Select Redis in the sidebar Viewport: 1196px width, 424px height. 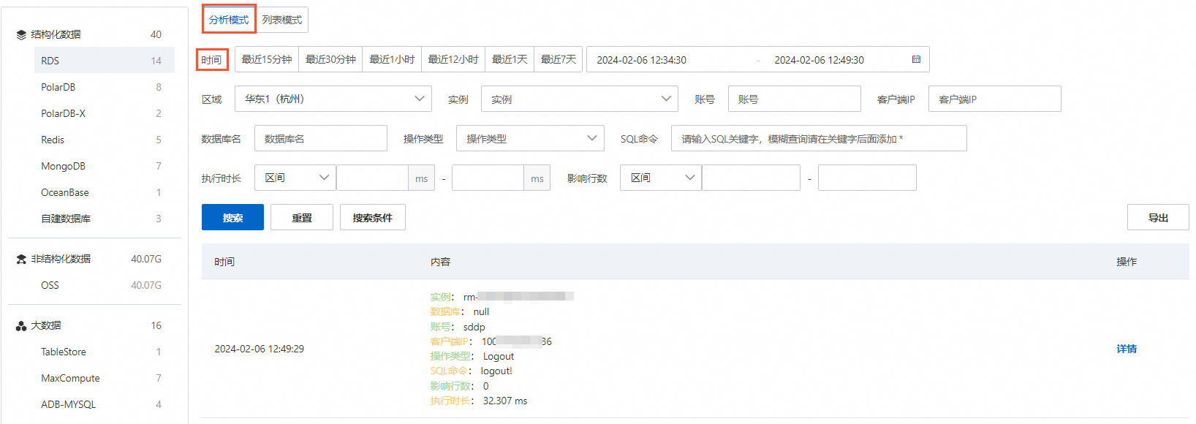coord(105,140)
